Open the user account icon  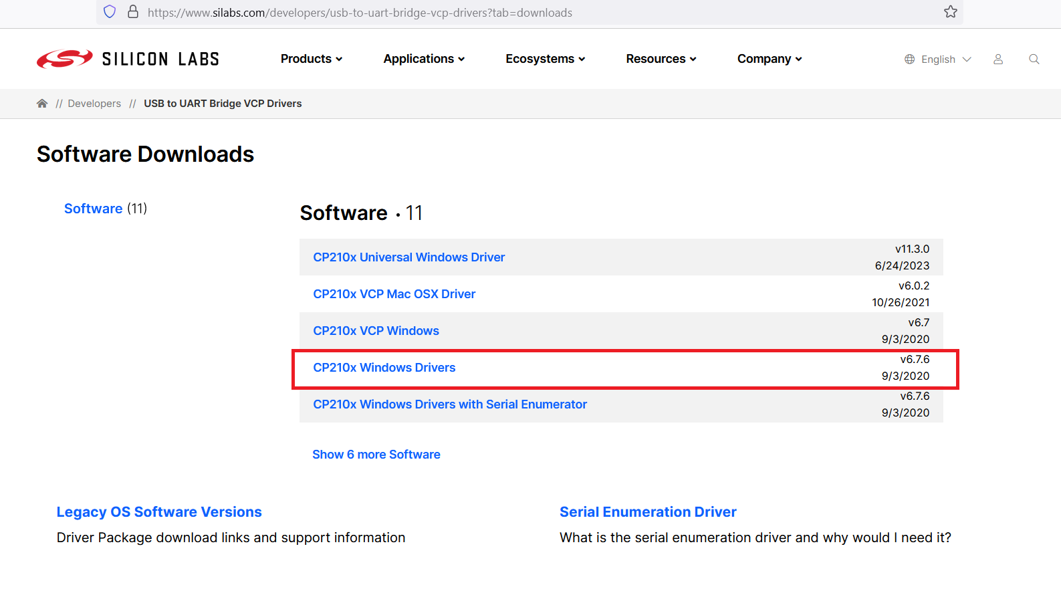[x=998, y=59]
